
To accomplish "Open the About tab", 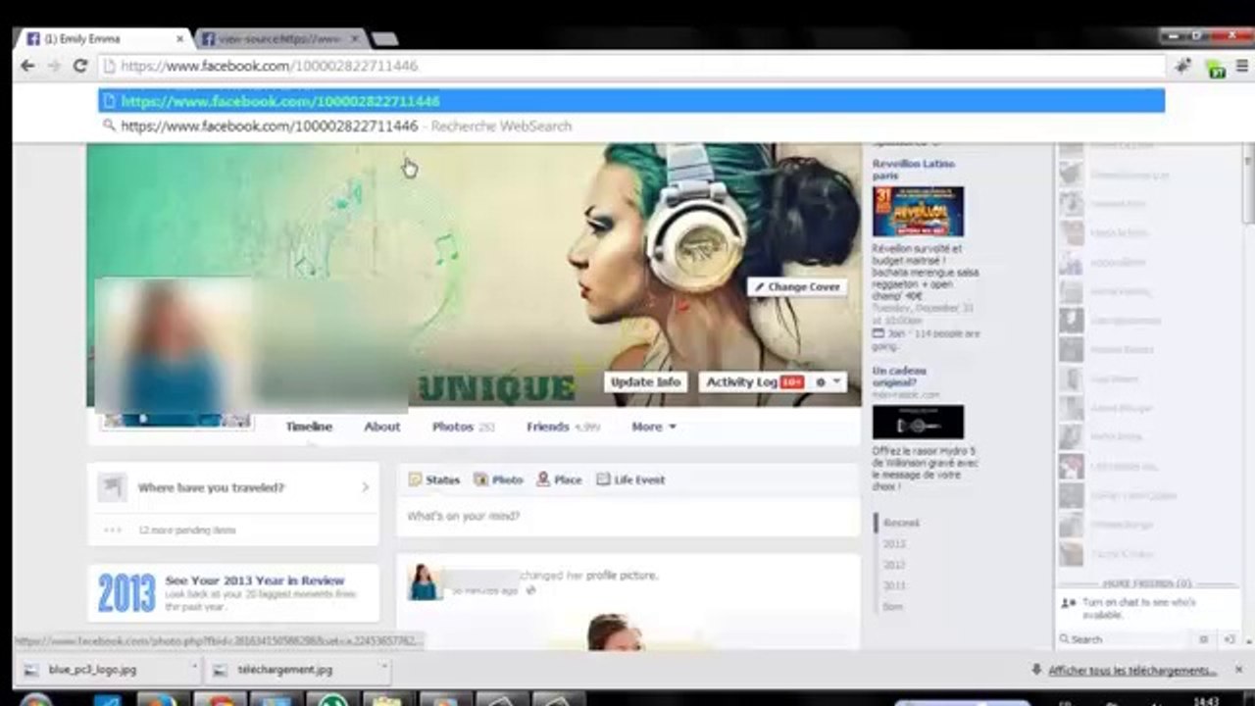I will tap(382, 427).
